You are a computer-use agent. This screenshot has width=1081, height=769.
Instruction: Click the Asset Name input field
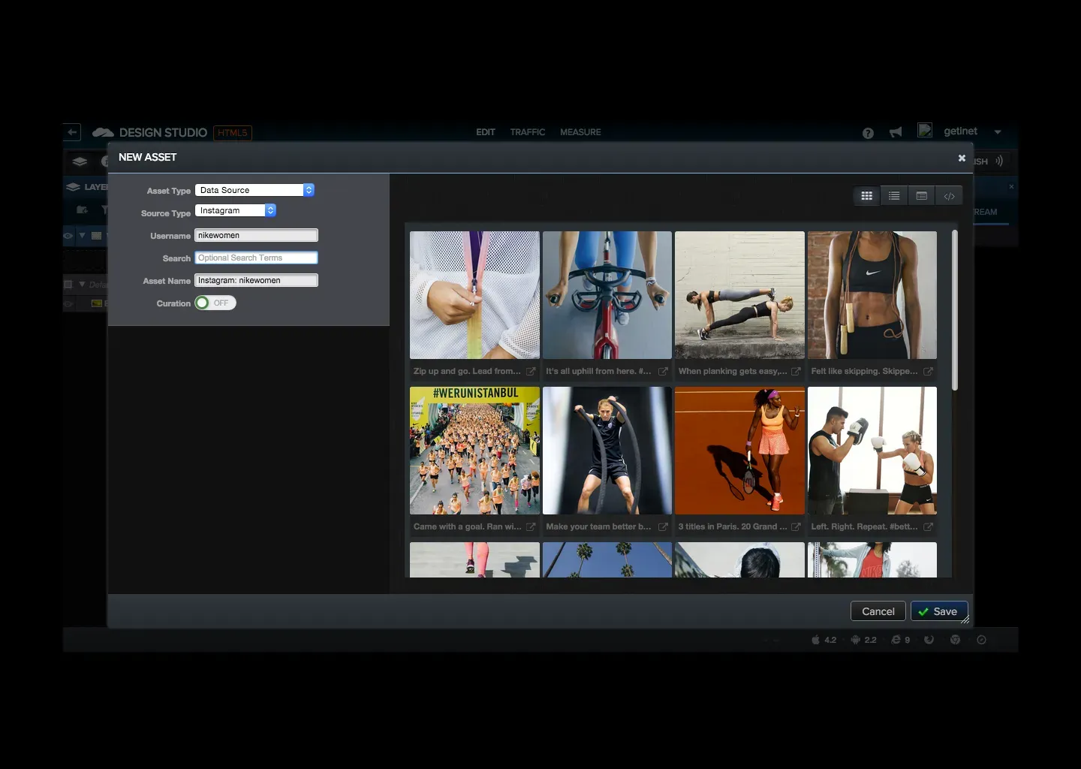[x=256, y=280]
